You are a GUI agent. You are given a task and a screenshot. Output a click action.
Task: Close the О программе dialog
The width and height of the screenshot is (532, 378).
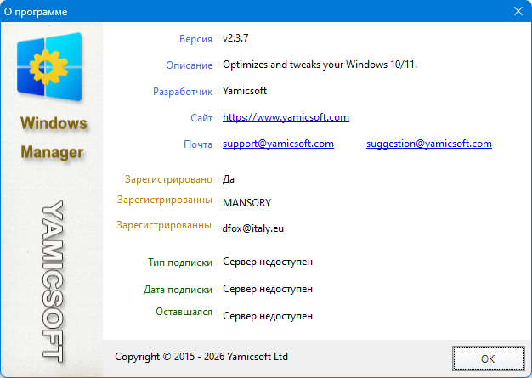[518, 11]
